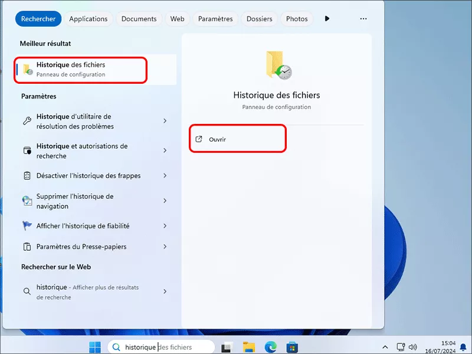
Task: Show hidden system tray icons
Action: [x=385, y=347]
